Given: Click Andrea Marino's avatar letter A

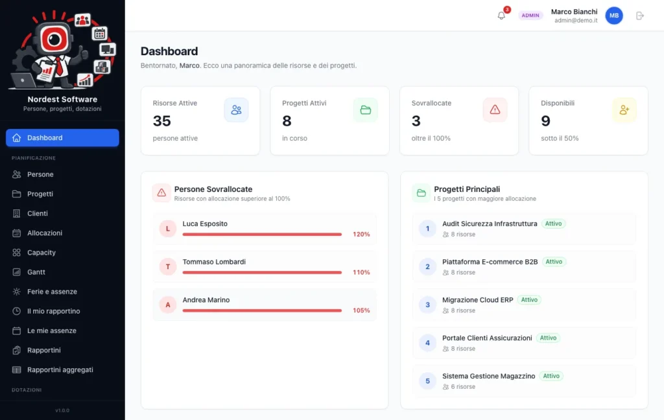Looking at the screenshot, I should click(168, 305).
